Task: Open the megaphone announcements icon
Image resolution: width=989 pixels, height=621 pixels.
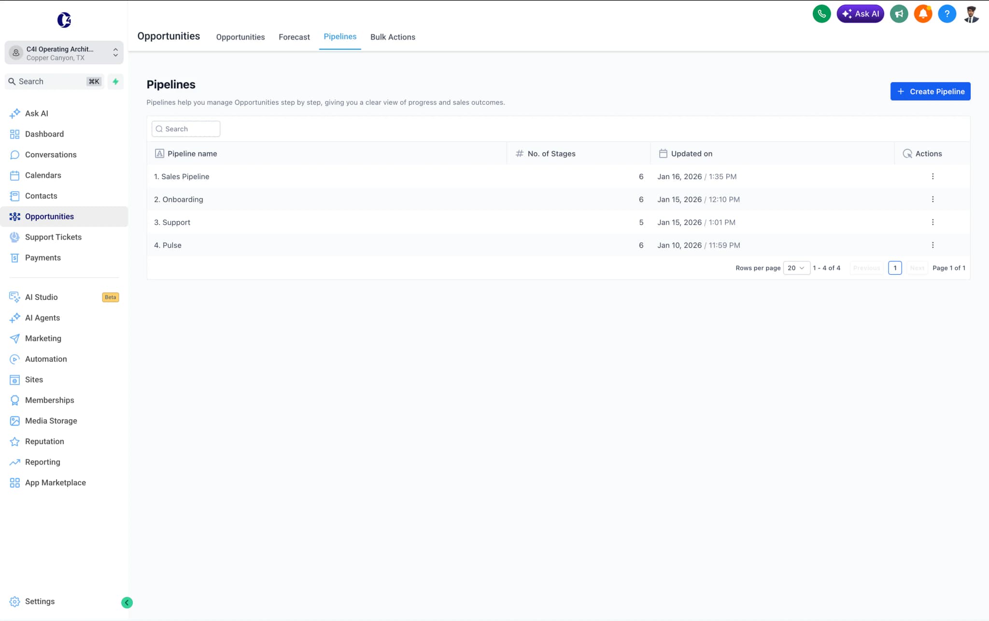Action: (899, 14)
